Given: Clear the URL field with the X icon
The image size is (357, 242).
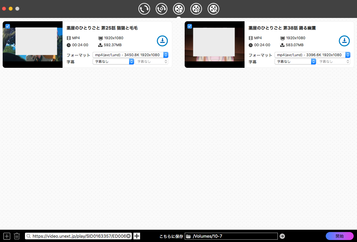Looking at the screenshot, I should click(128, 236).
